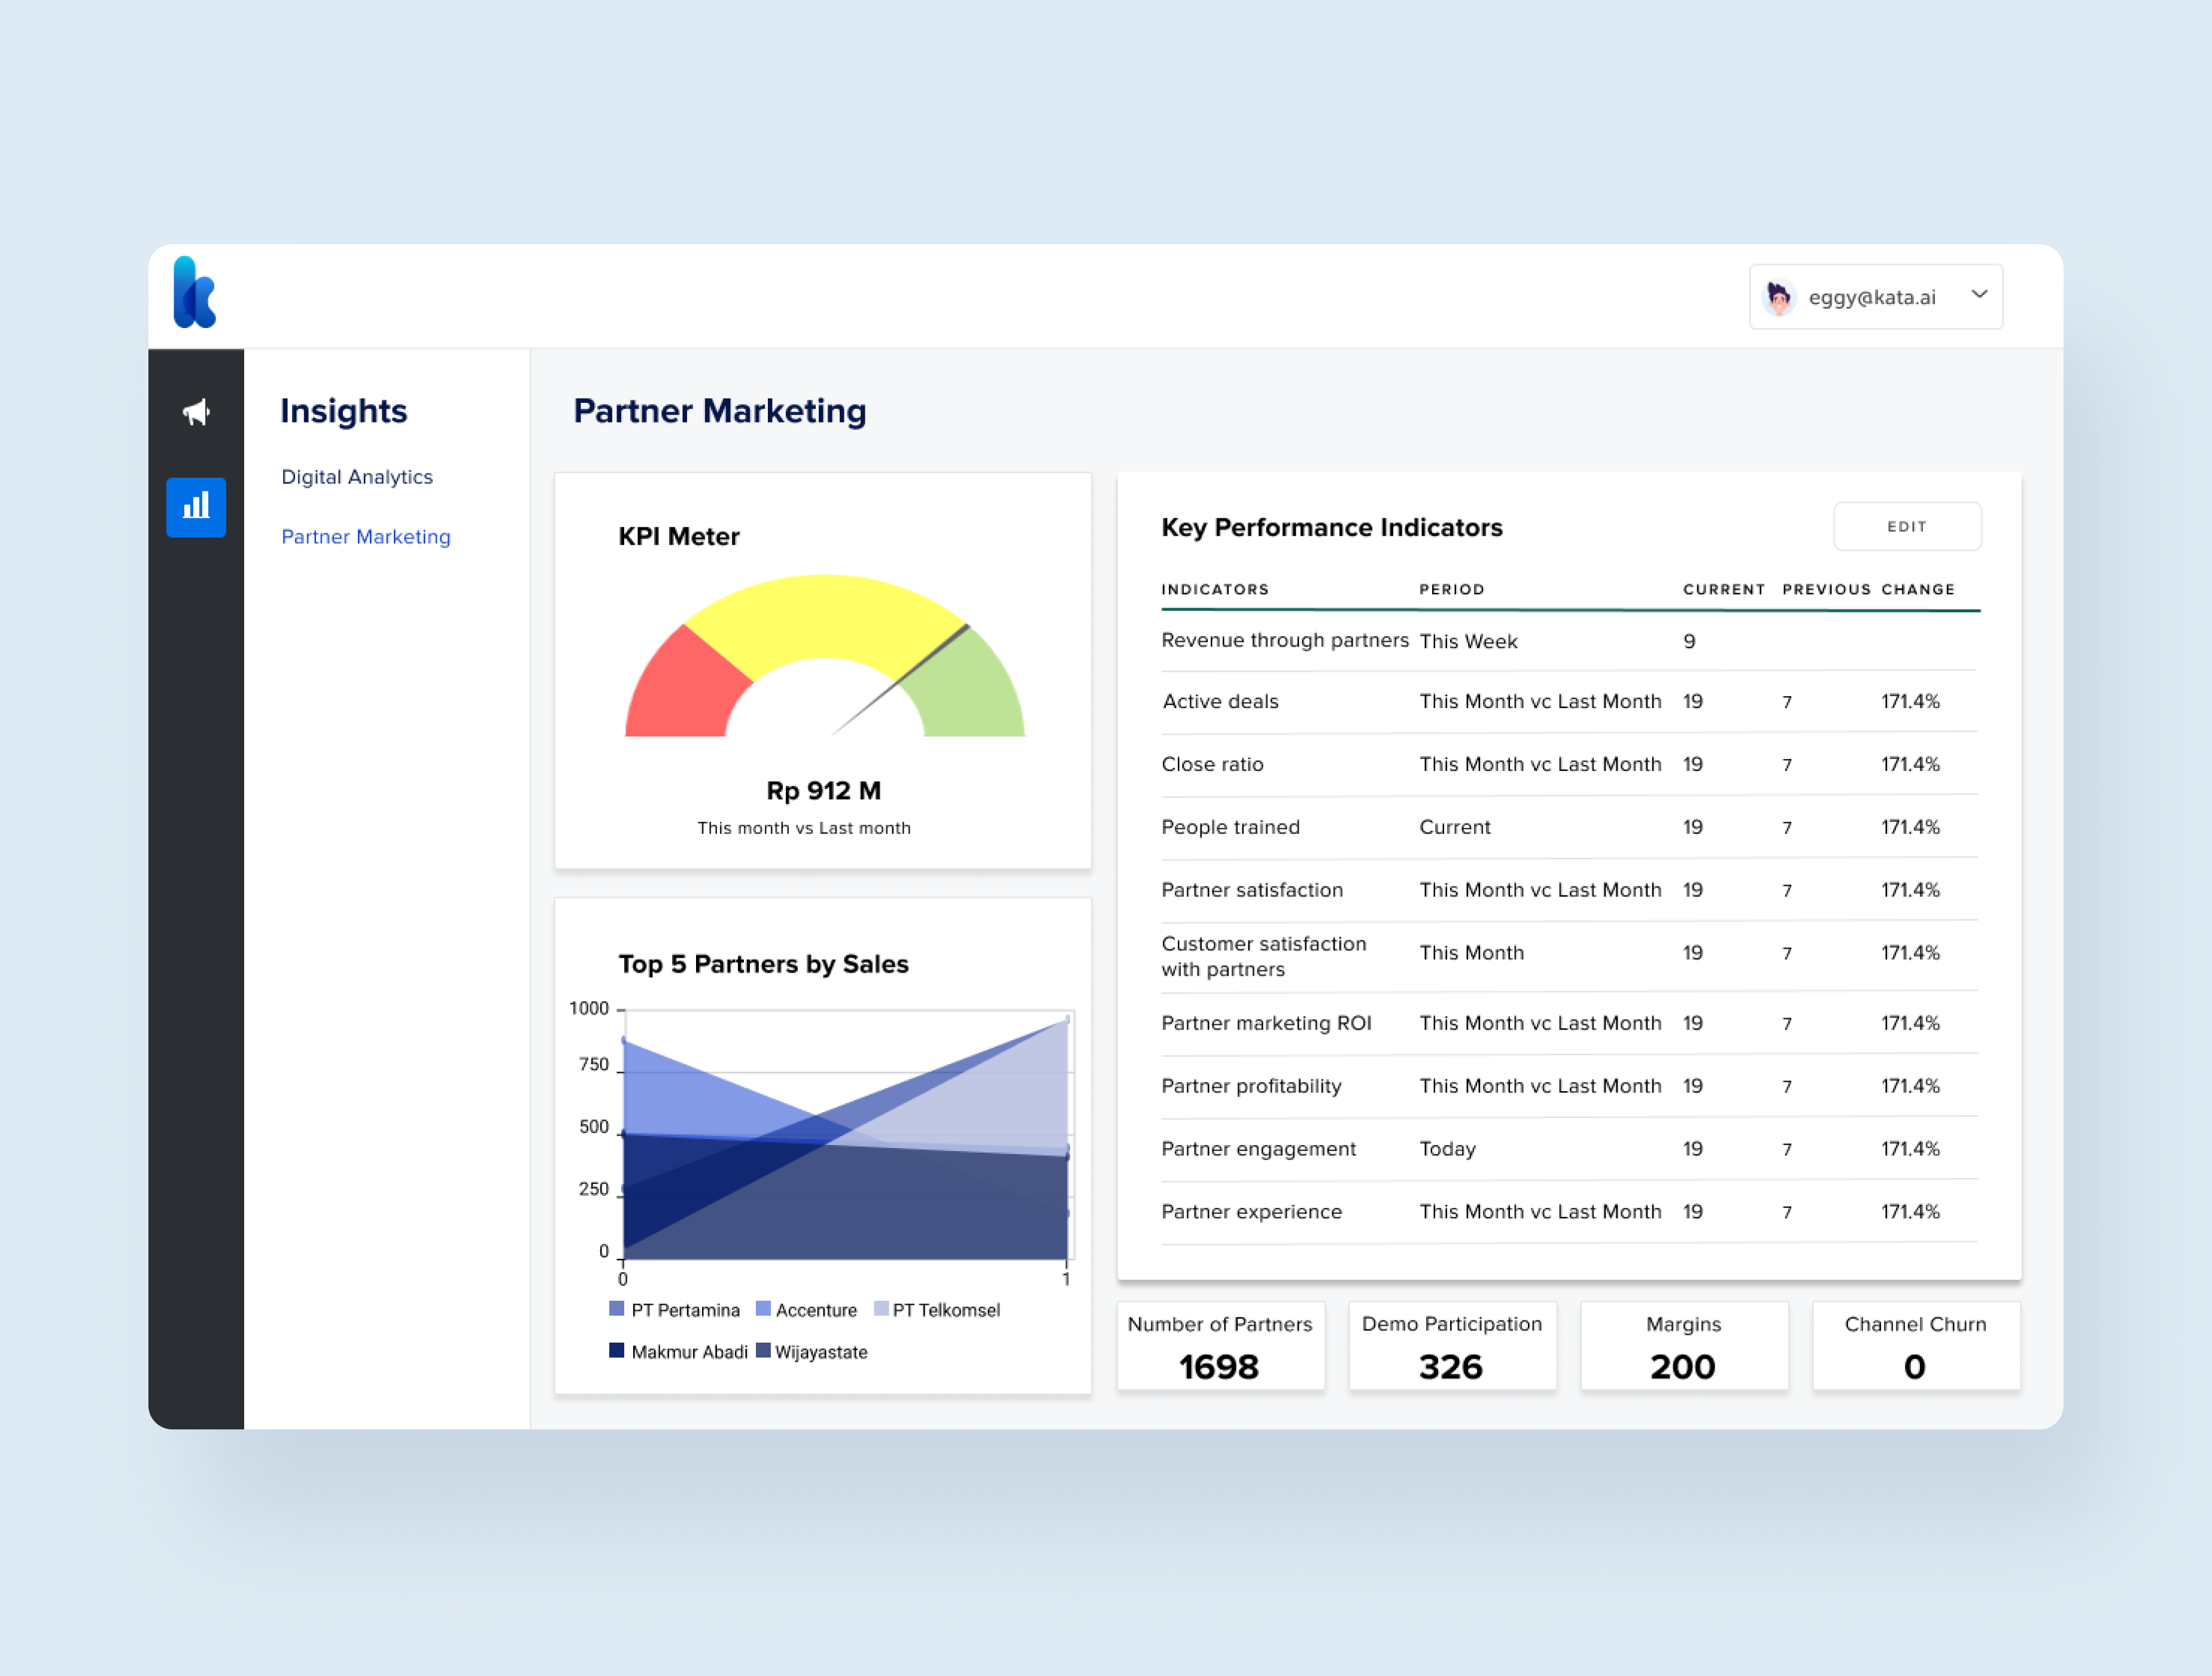The height and width of the screenshot is (1676, 2212).
Task: Select Partner Marketing in Insights menu
Action: pos(366,537)
